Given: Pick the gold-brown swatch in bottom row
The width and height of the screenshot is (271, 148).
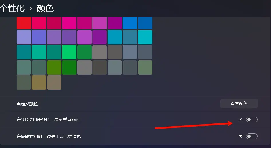Looking at the screenshot, I should tap(39, 83).
